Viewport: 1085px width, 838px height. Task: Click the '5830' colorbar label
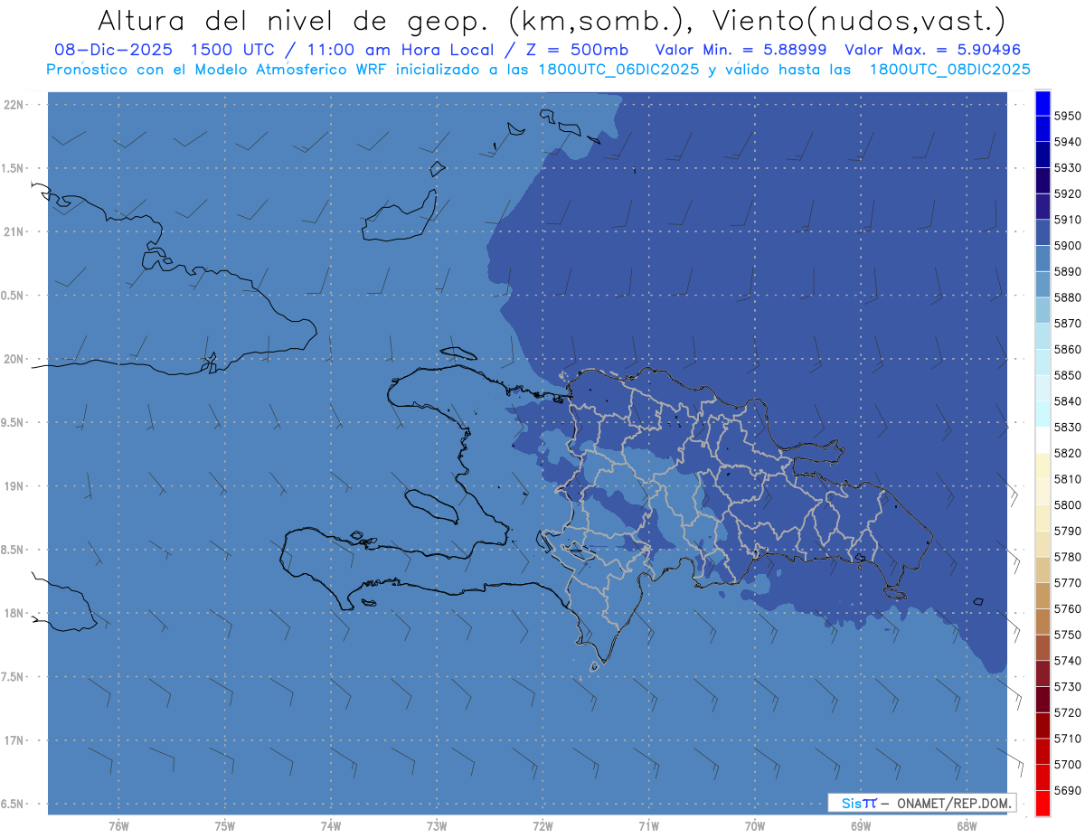(1068, 428)
